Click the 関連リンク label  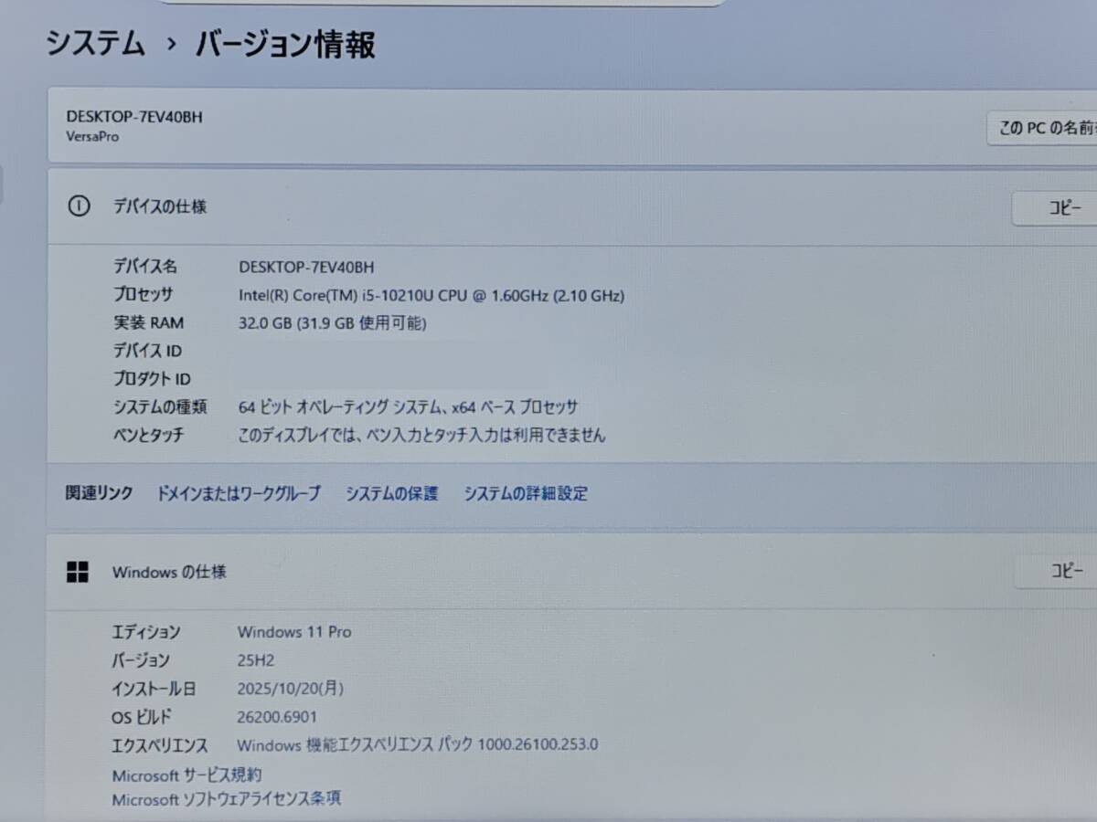99,493
